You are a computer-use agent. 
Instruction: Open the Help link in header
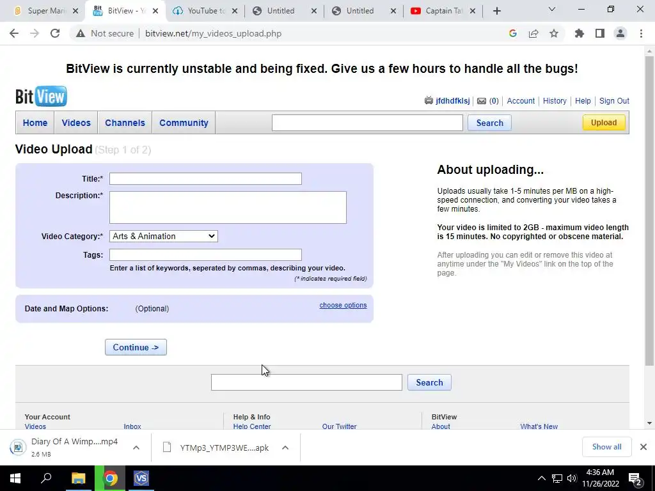(x=583, y=101)
